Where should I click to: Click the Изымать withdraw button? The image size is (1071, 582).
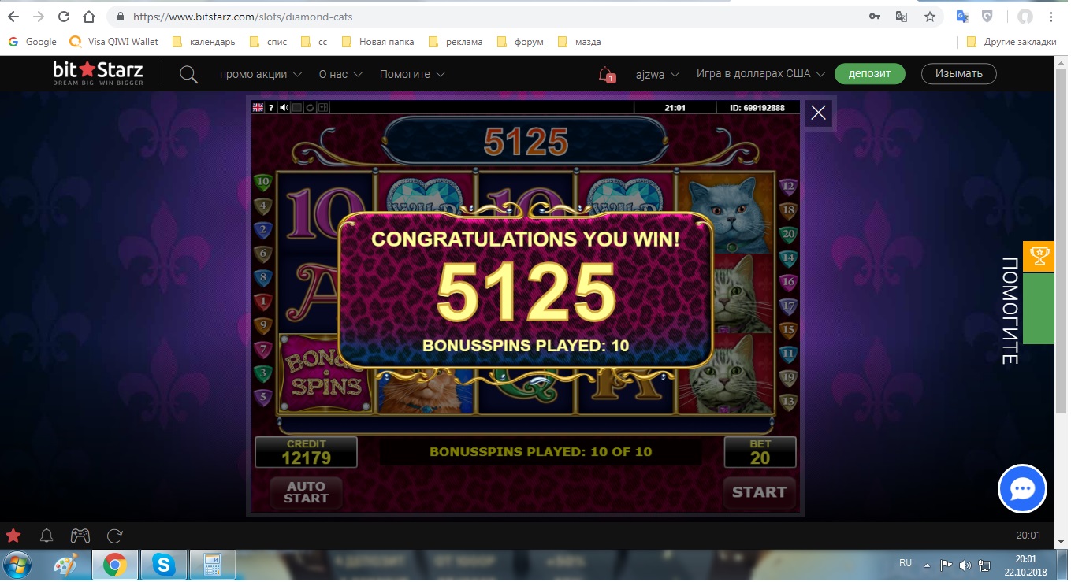(x=958, y=74)
